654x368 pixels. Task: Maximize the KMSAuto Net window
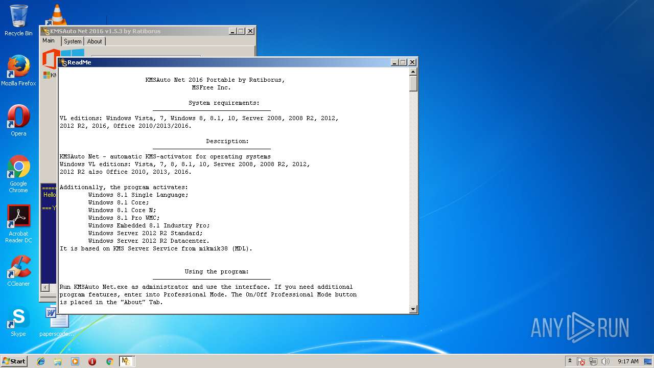tap(241, 31)
